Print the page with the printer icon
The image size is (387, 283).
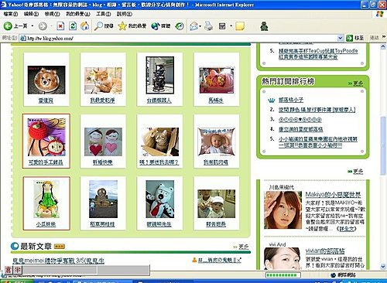point(208,26)
